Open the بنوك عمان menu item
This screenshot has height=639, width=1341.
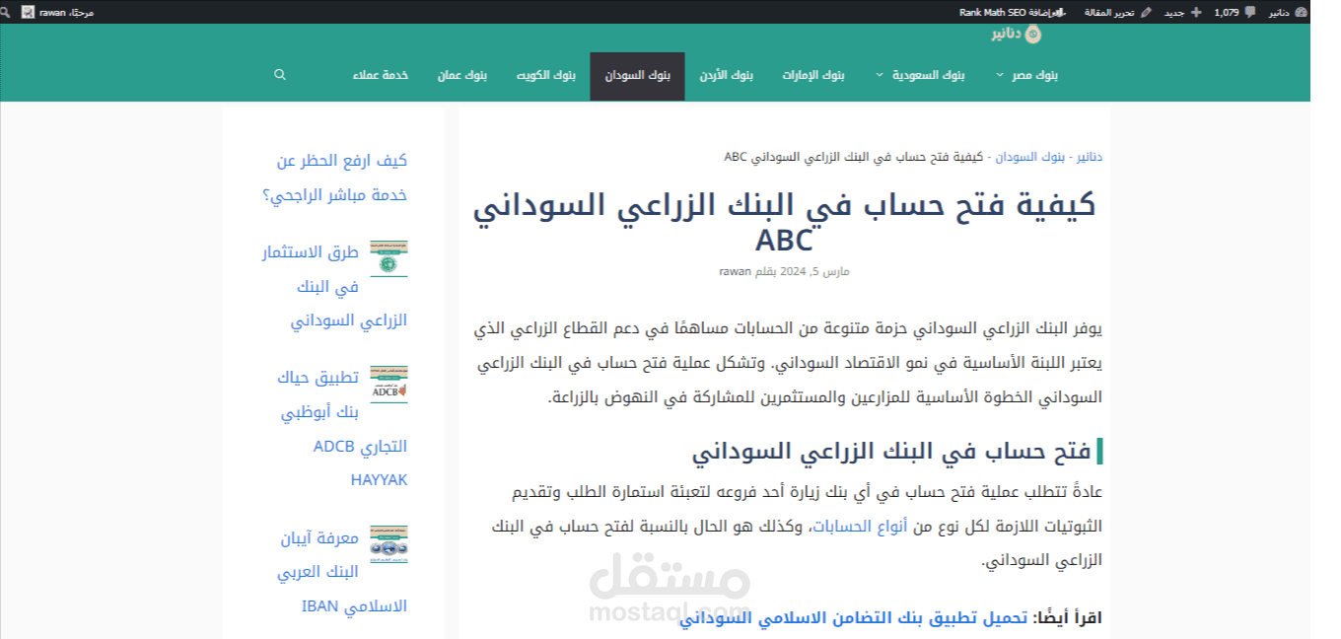[462, 75]
